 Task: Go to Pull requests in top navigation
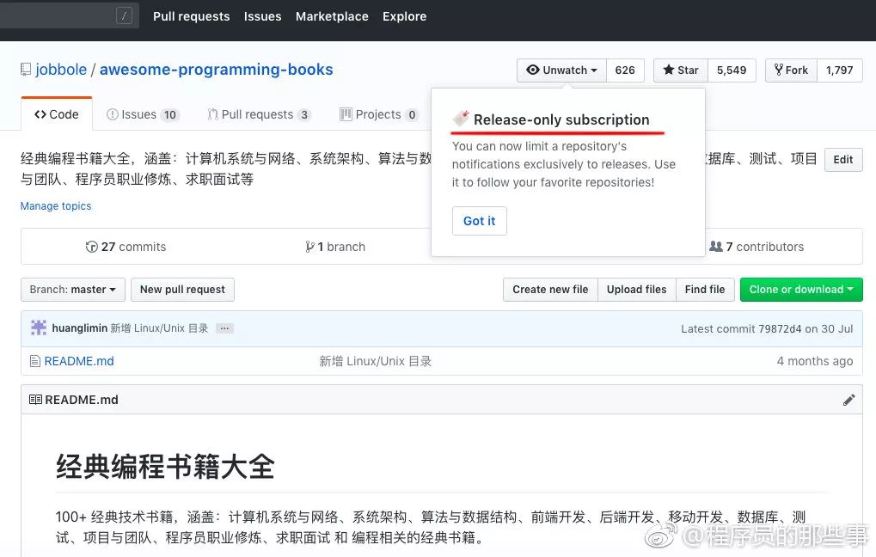[192, 16]
